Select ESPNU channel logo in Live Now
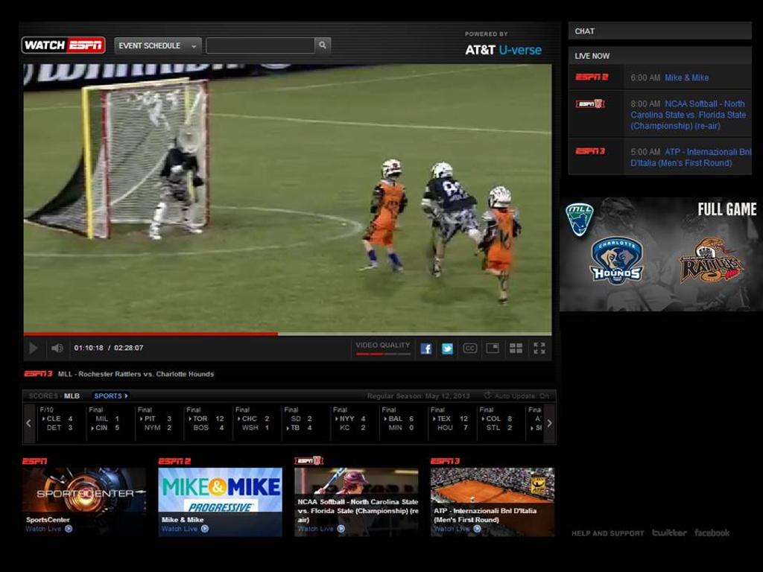This screenshot has height=572, width=763. pos(590,104)
